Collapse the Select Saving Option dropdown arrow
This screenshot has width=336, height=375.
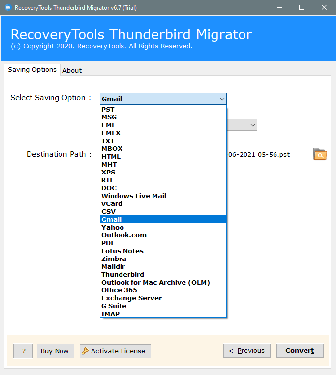click(222, 99)
